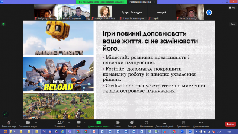Open volume control in system tray
The height and width of the screenshot is (134, 238).
coord(205,131)
